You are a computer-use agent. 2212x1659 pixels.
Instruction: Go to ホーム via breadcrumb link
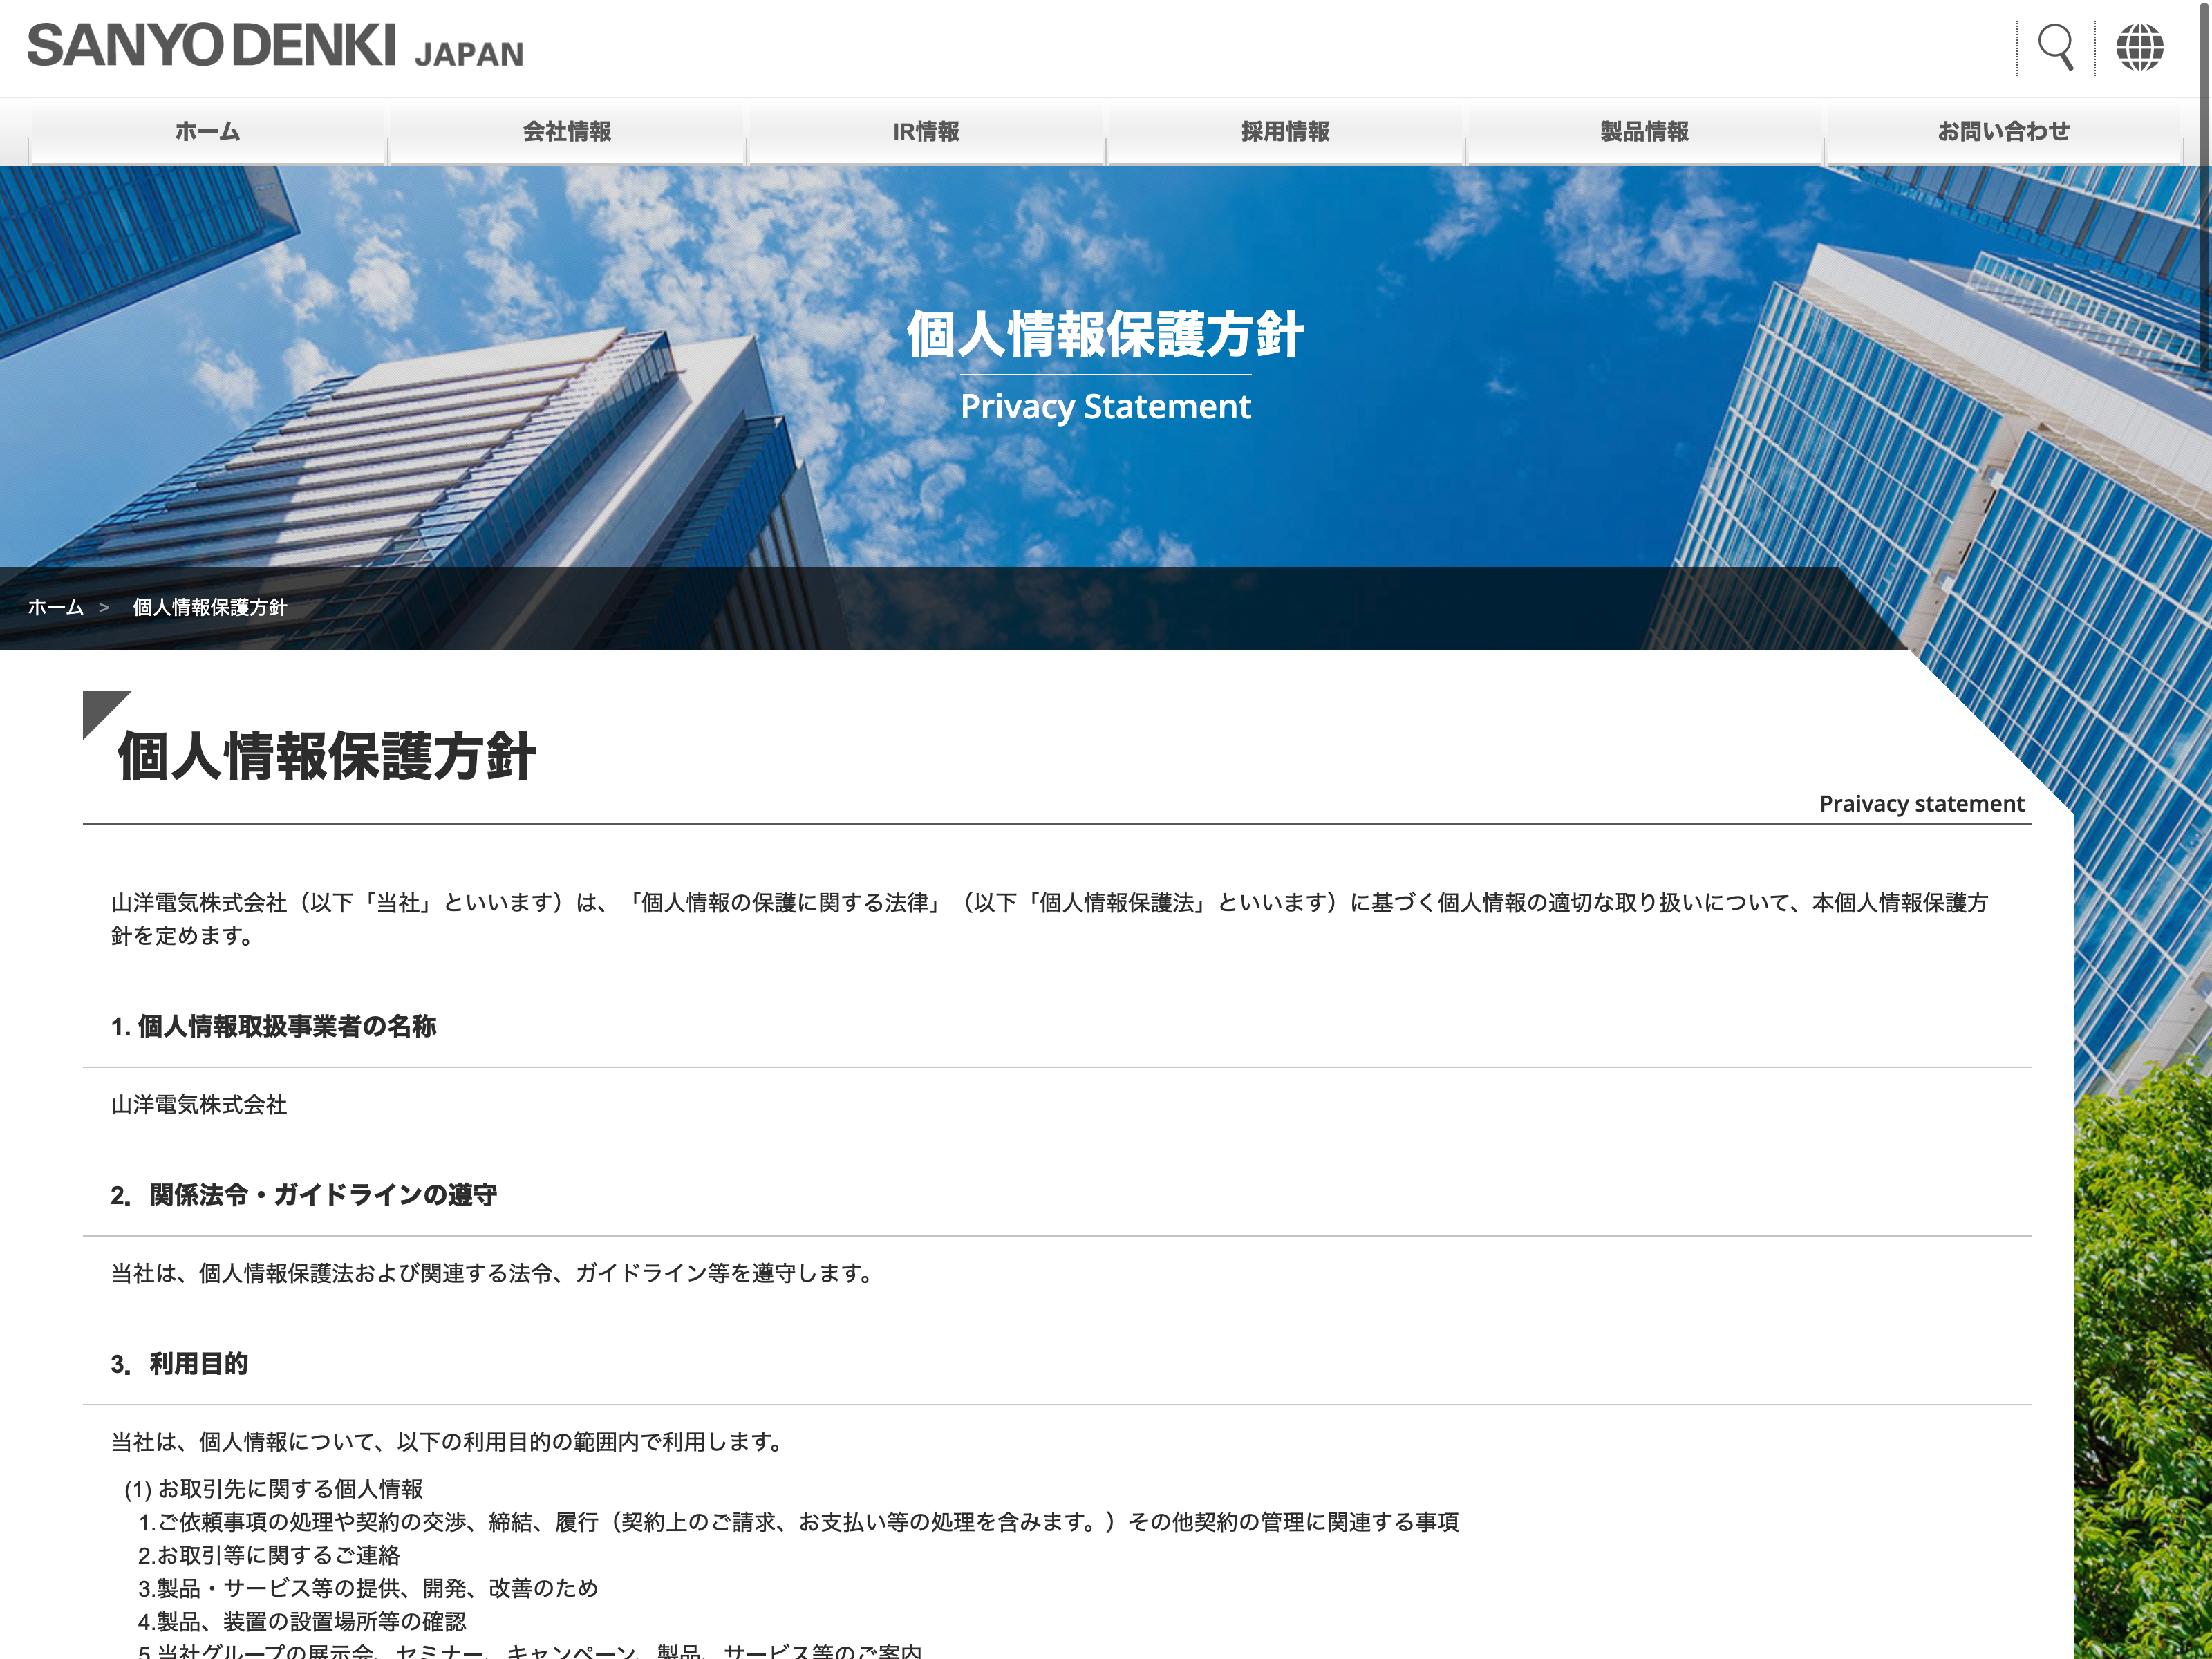[56, 607]
